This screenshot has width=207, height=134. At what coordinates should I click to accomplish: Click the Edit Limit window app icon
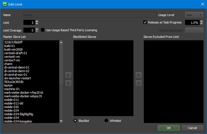(x=5, y=4)
